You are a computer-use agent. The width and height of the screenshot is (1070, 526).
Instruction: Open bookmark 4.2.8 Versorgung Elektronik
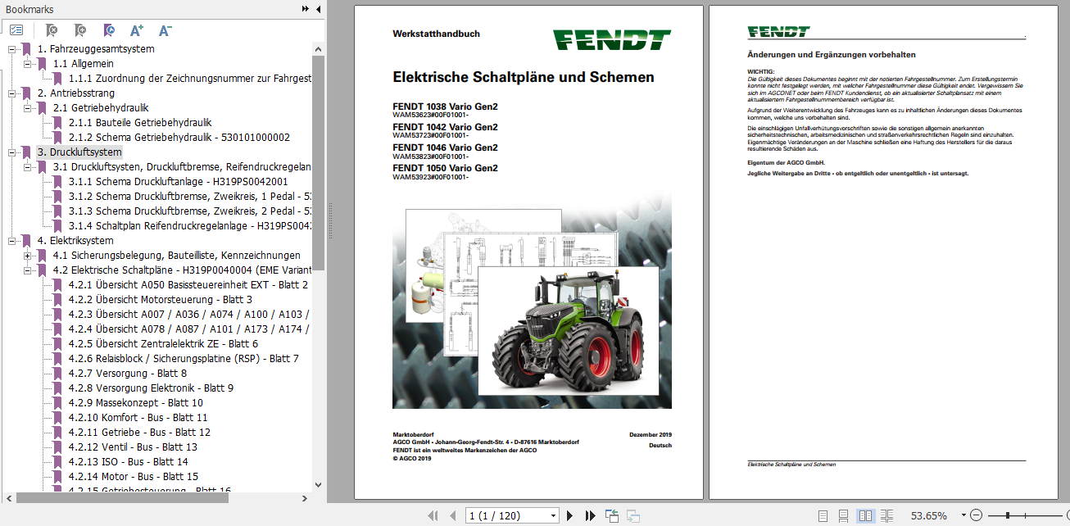[151, 388]
